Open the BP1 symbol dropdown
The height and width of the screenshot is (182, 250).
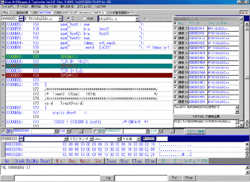click(56, 131)
